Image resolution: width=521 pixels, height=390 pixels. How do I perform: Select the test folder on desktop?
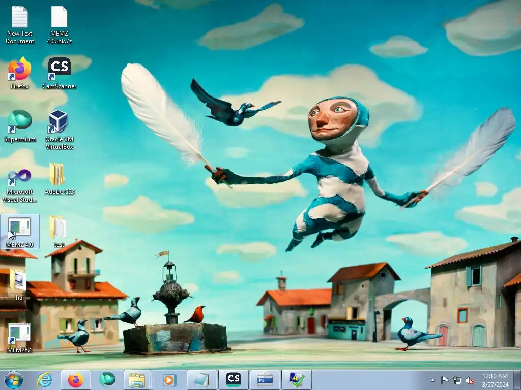pos(59,232)
